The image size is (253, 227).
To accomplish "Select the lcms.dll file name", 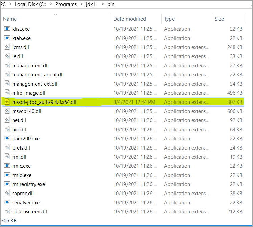I will (21, 47).
